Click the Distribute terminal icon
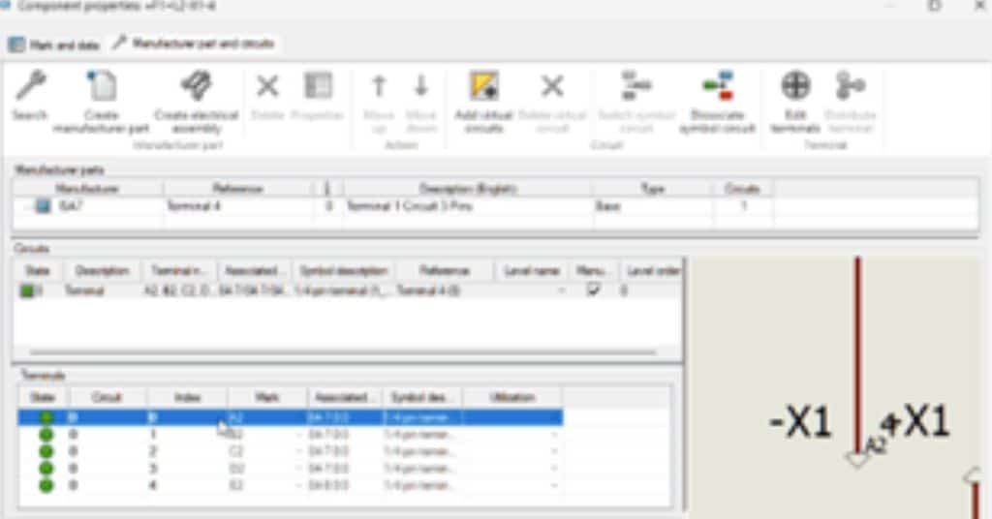 coord(850,86)
